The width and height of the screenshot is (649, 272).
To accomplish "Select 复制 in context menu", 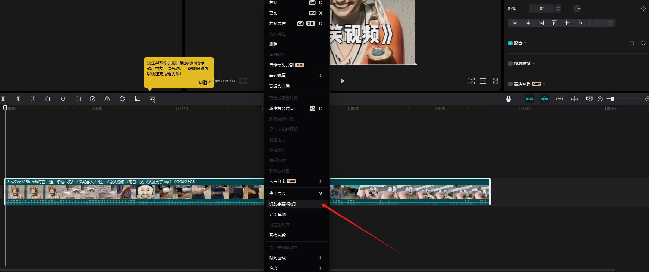I will (297, 3).
